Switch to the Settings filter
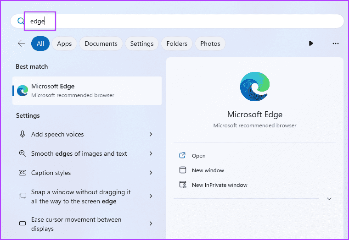 point(142,44)
